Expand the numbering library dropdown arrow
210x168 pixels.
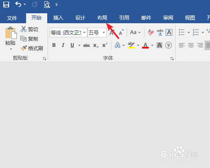203,32
